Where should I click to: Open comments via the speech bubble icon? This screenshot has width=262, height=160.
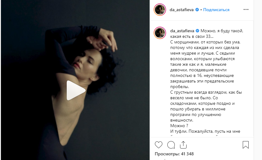point(171,145)
